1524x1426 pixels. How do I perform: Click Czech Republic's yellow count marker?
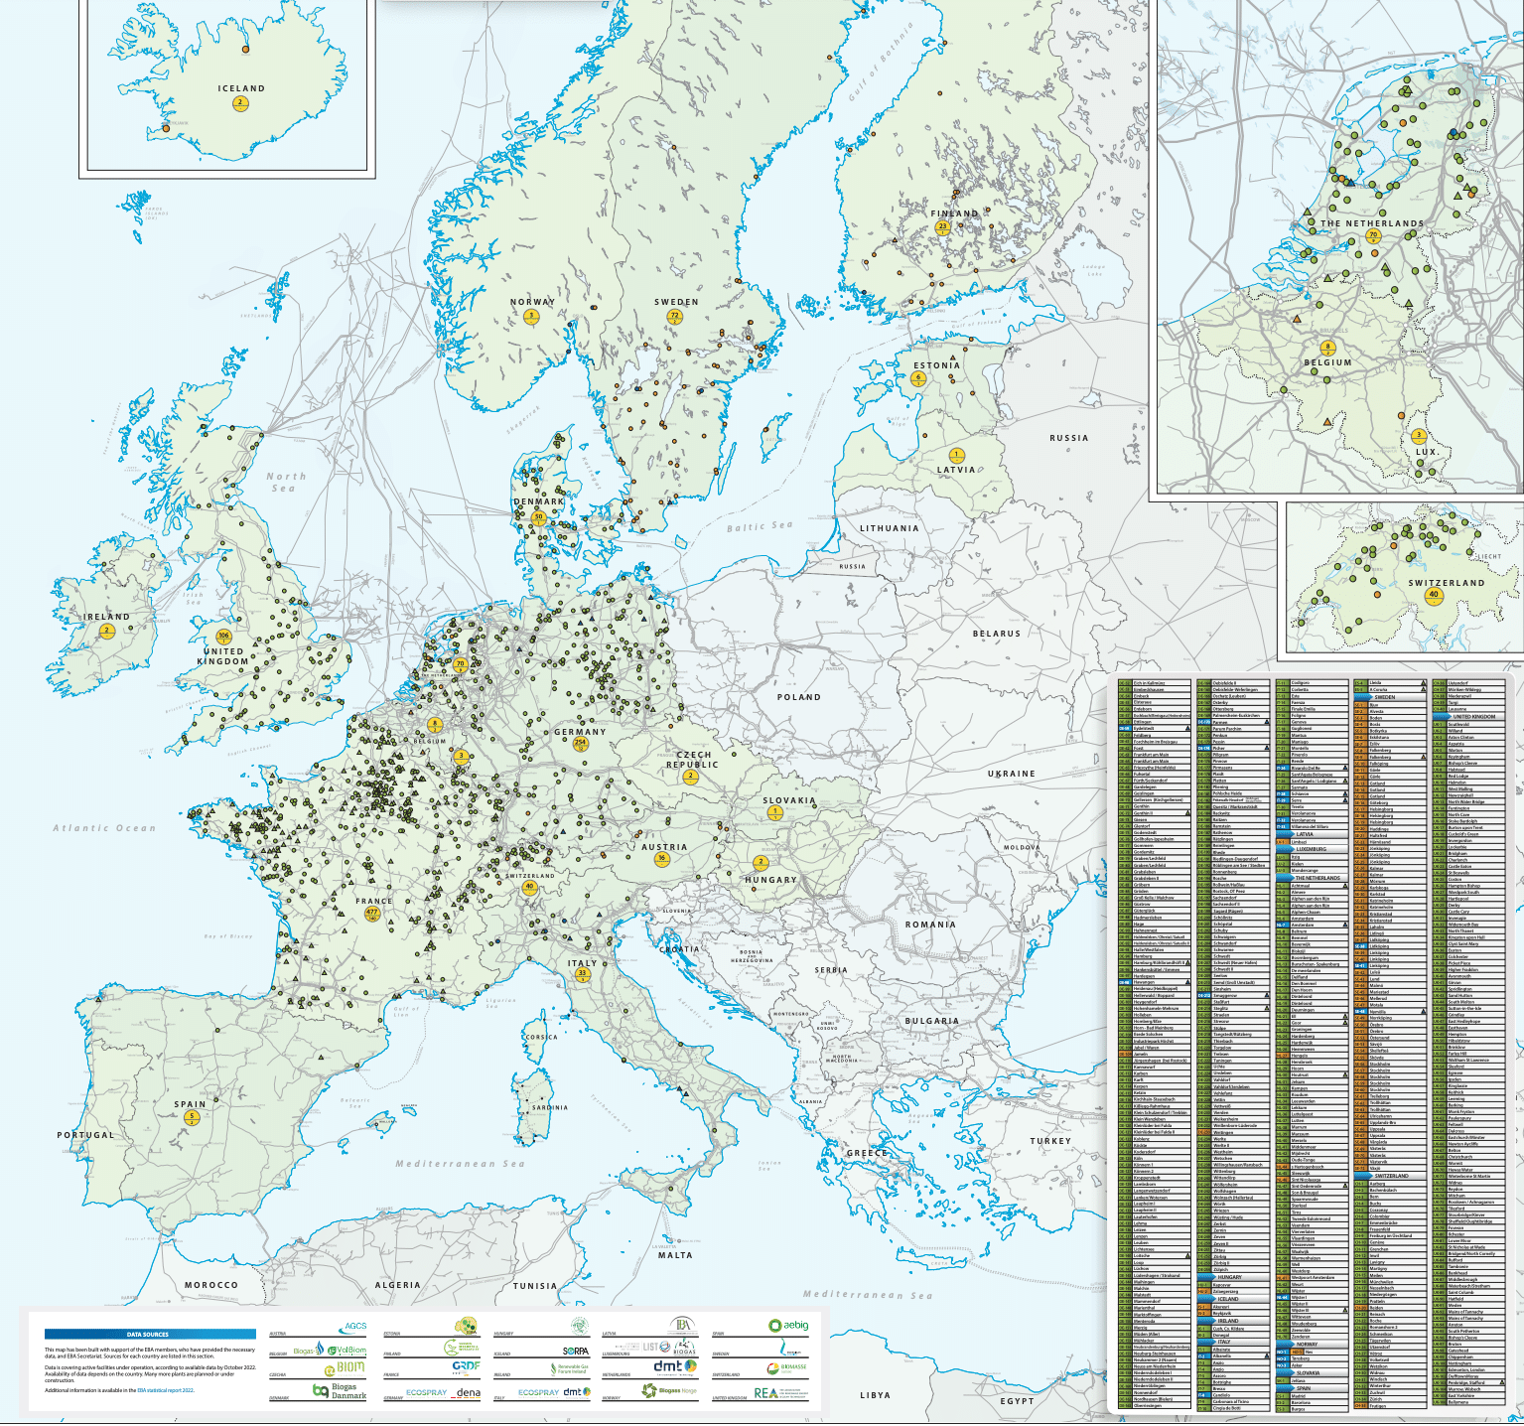[x=690, y=777]
